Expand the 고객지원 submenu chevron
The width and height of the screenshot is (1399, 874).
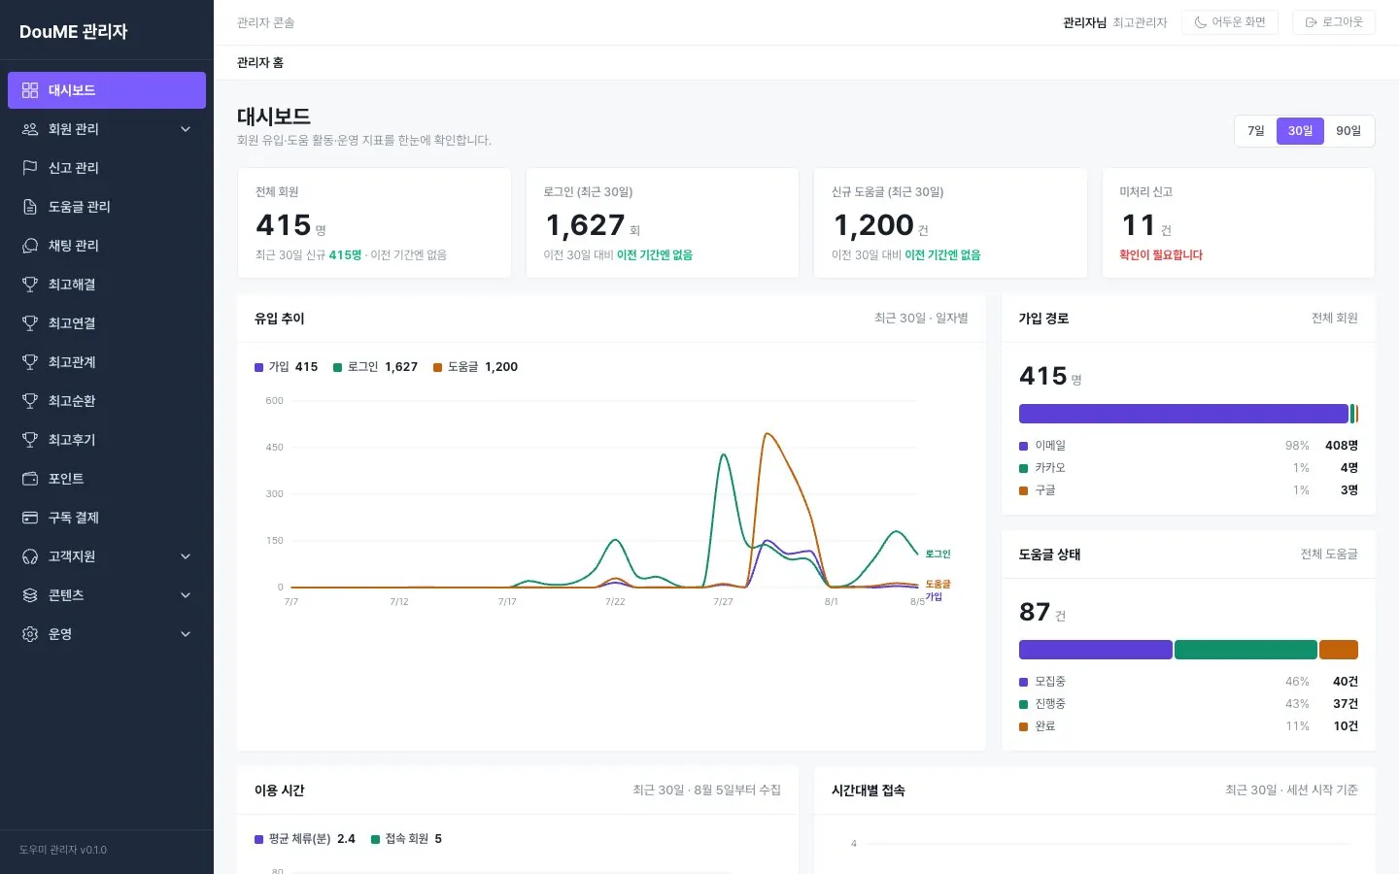(186, 556)
